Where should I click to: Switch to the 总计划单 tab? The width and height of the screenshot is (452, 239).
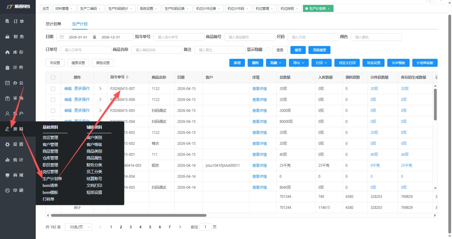click(x=53, y=24)
